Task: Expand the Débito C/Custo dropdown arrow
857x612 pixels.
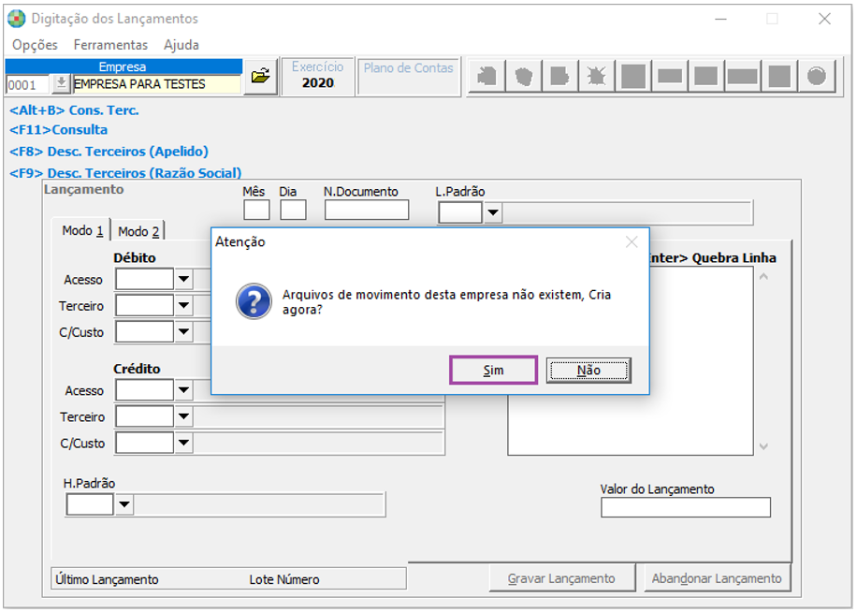Action: coord(183,331)
